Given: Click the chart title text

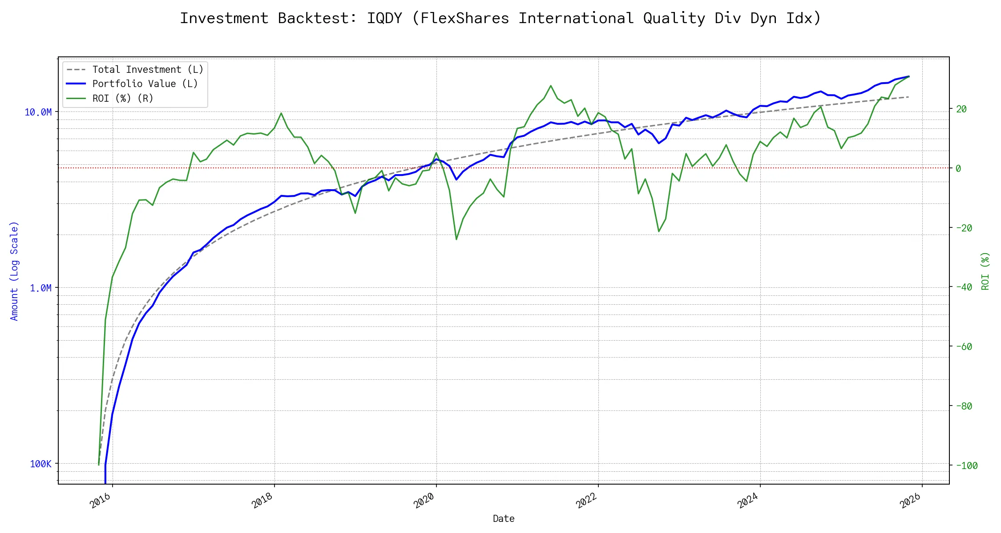Looking at the screenshot, I should [x=500, y=18].
